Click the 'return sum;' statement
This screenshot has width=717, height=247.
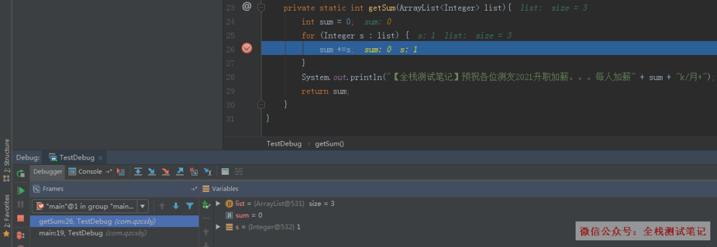(x=325, y=91)
